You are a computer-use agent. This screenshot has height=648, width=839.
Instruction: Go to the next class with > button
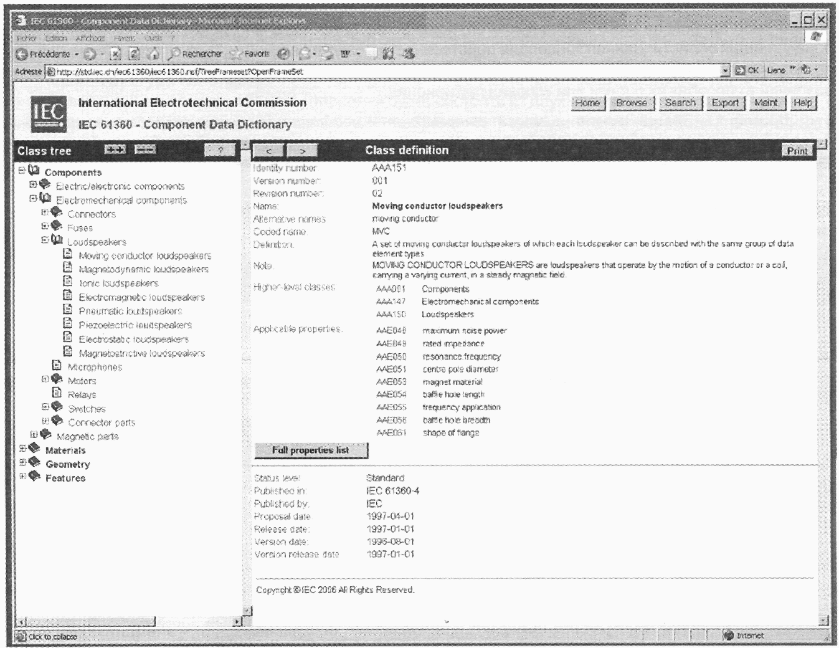pos(302,151)
